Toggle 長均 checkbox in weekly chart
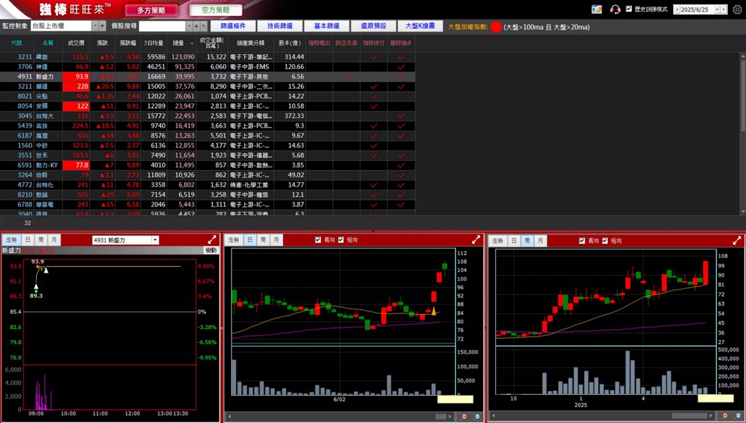The width and height of the screenshot is (746, 423). (x=582, y=240)
